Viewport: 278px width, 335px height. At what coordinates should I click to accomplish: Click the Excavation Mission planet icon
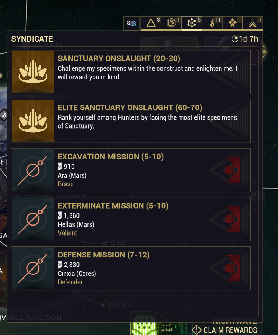(x=33, y=170)
